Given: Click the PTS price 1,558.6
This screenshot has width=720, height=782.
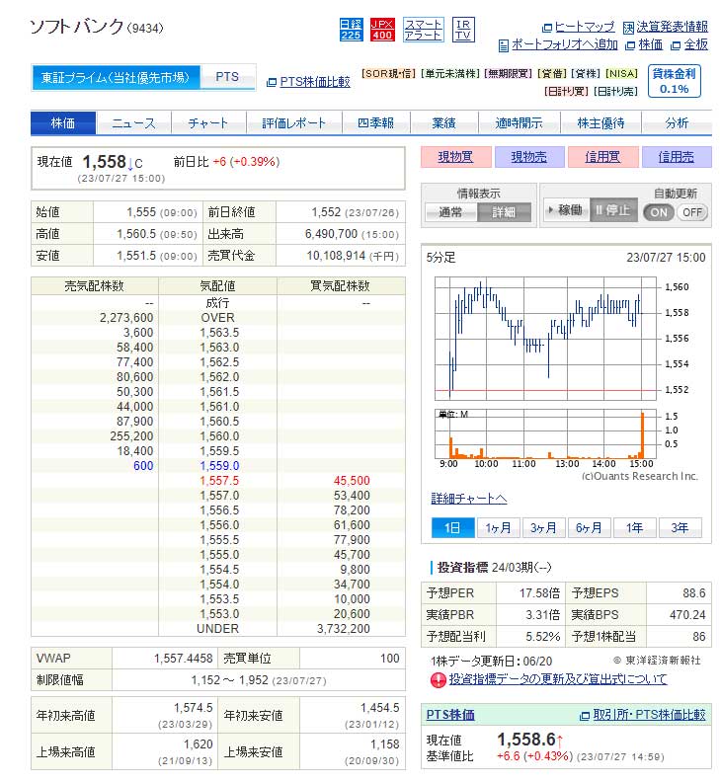Looking at the screenshot, I should [526, 740].
